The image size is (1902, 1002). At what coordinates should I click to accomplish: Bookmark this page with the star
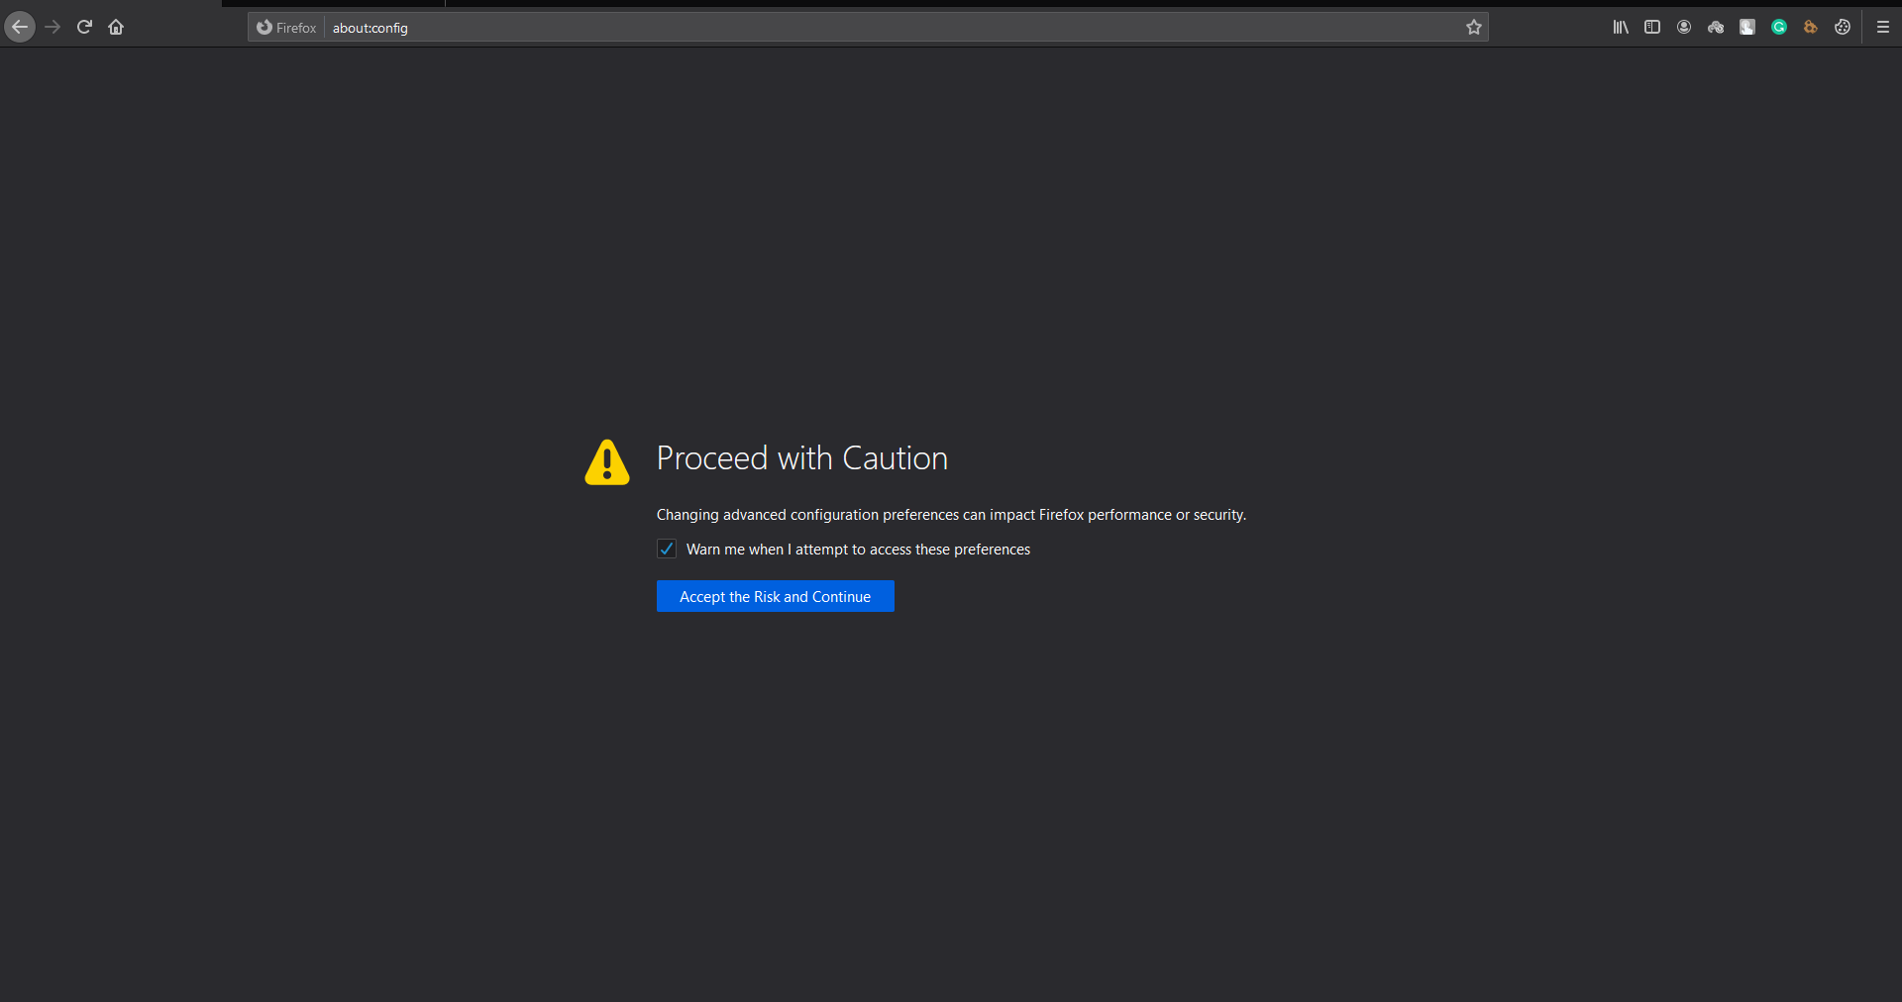(x=1474, y=28)
